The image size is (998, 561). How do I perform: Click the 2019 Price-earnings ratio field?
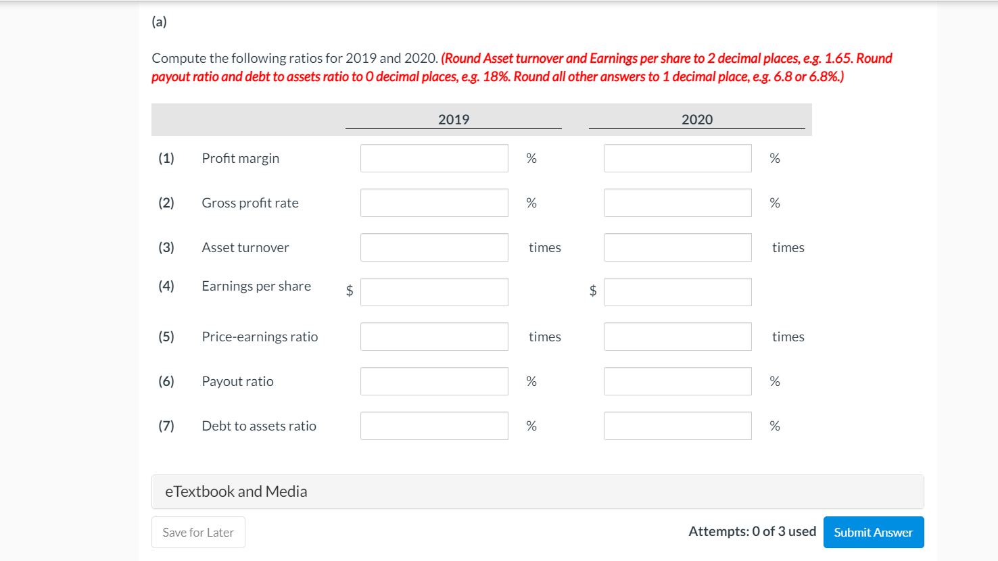click(x=433, y=336)
